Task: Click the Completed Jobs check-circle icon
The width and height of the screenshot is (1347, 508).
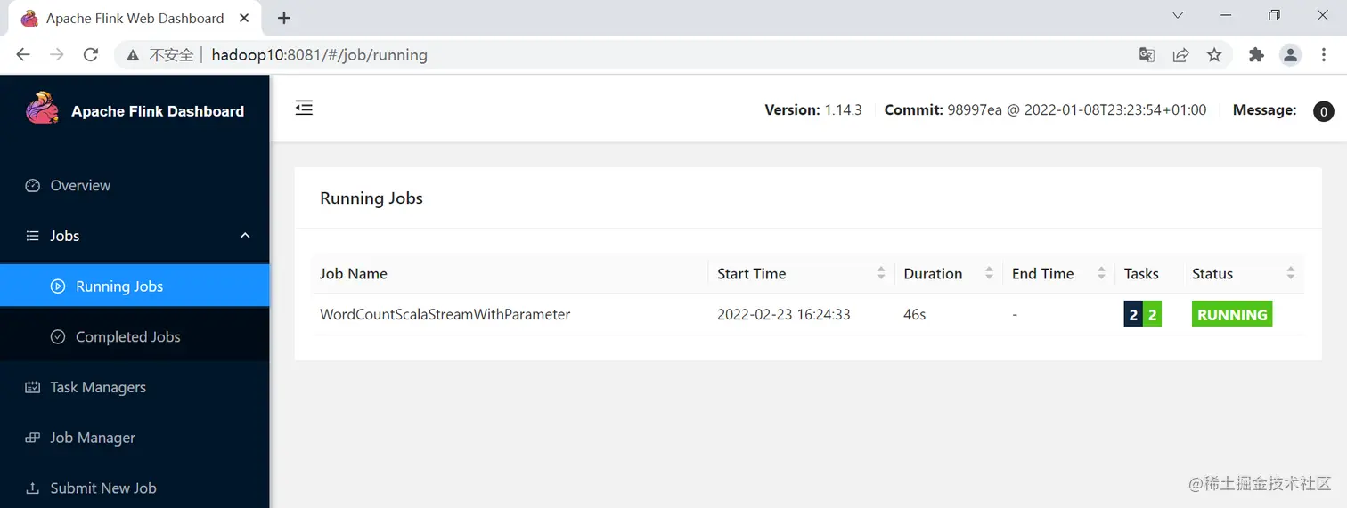Action: [58, 336]
